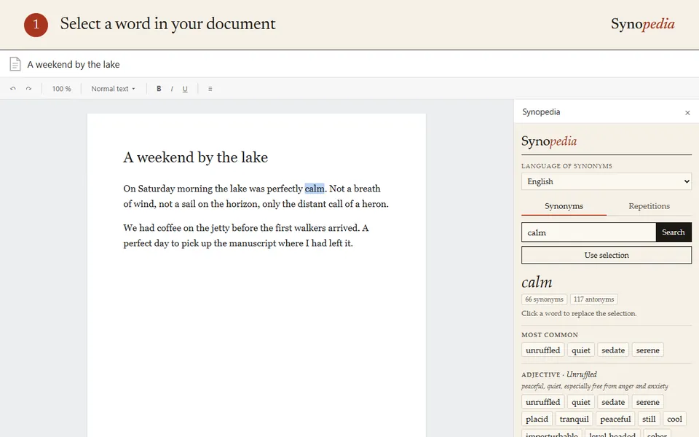Image resolution: width=699 pixels, height=437 pixels.
Task: Choose the synonym 'still'
Action: click(x=649, y=419)
